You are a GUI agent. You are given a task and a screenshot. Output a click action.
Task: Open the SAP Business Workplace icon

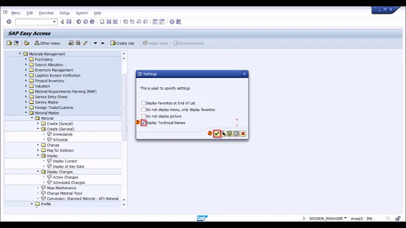pos(27,43)
